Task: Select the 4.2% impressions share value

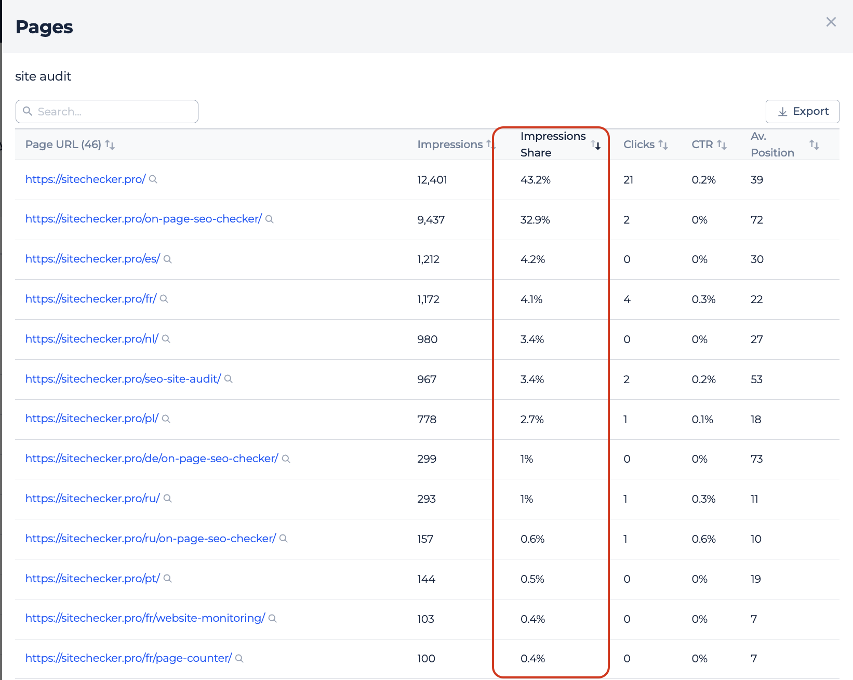Action: click(533, 259)
